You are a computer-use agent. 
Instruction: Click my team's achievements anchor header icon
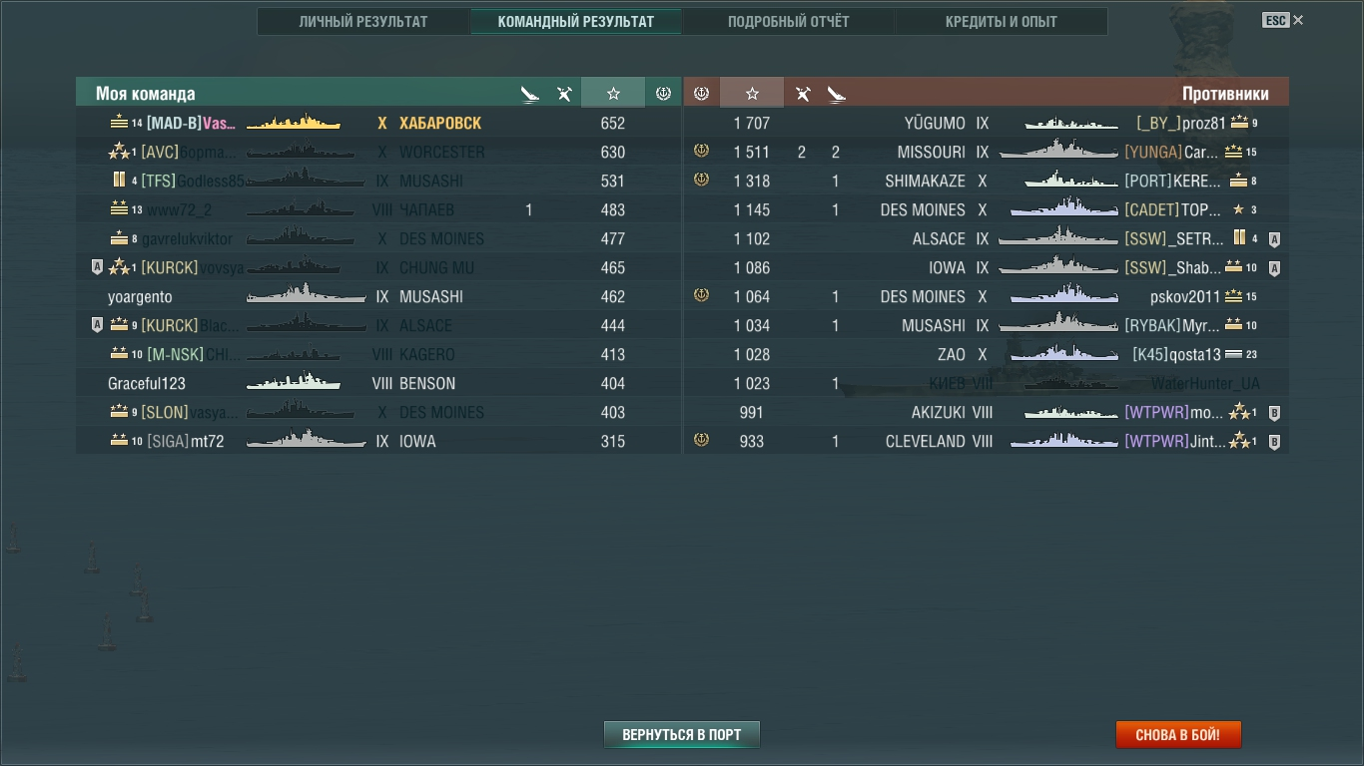[x=663, y=94]
